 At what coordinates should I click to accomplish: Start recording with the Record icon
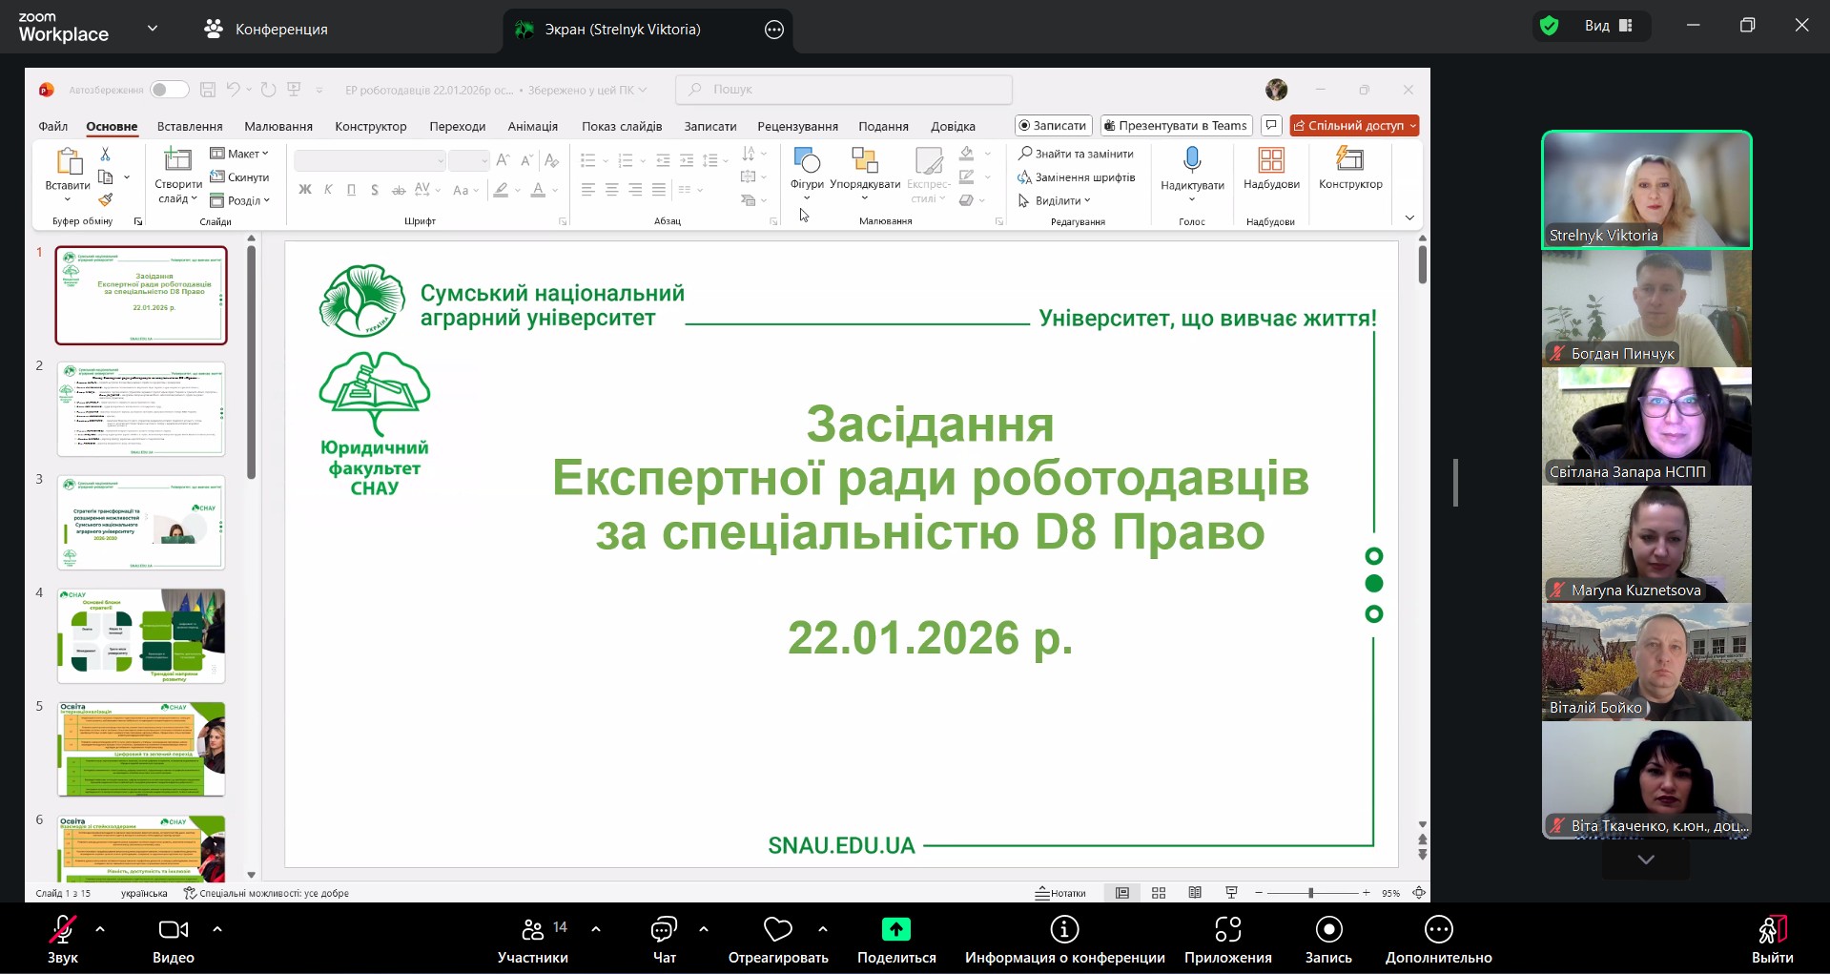pos(1327,930)
